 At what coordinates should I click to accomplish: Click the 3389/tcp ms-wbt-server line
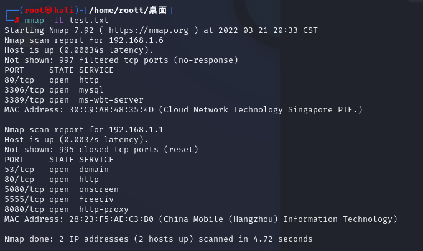point(74,99)
